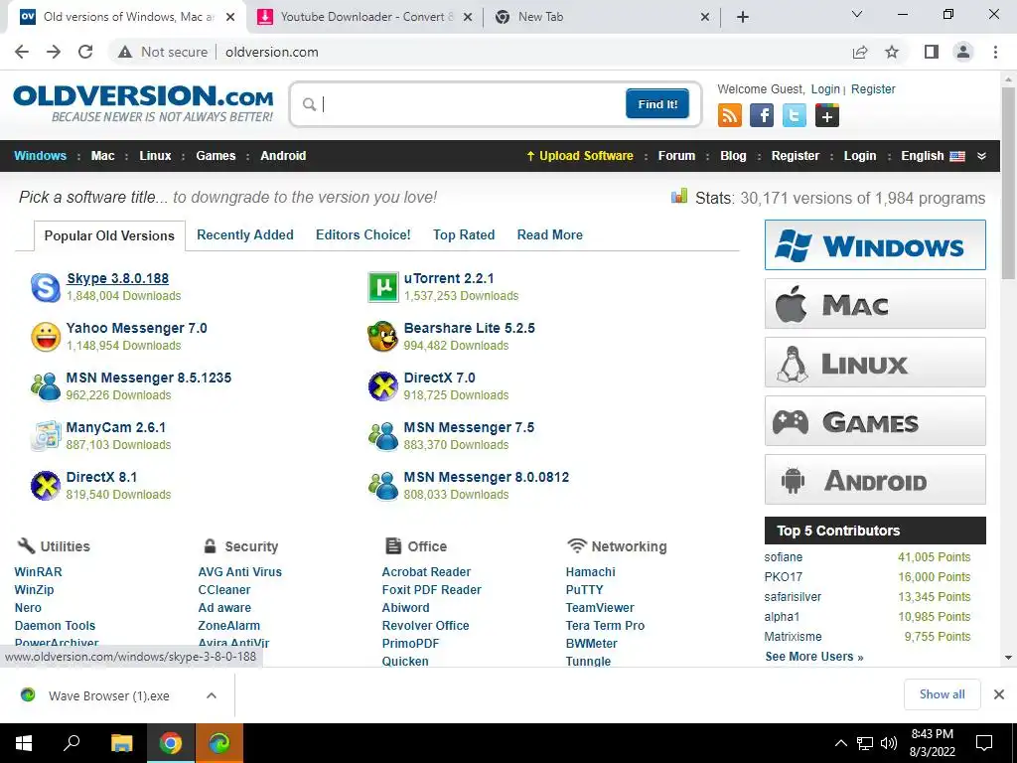Screen dimensions: 1017x763
Task: Open Games in the navigation bar
Action: point(216,156)
